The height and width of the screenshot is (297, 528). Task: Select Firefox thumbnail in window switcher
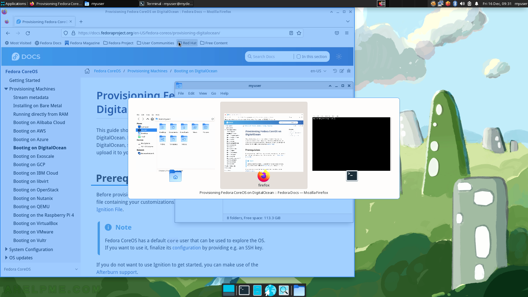pyautogui.click(x=264, y=145)
